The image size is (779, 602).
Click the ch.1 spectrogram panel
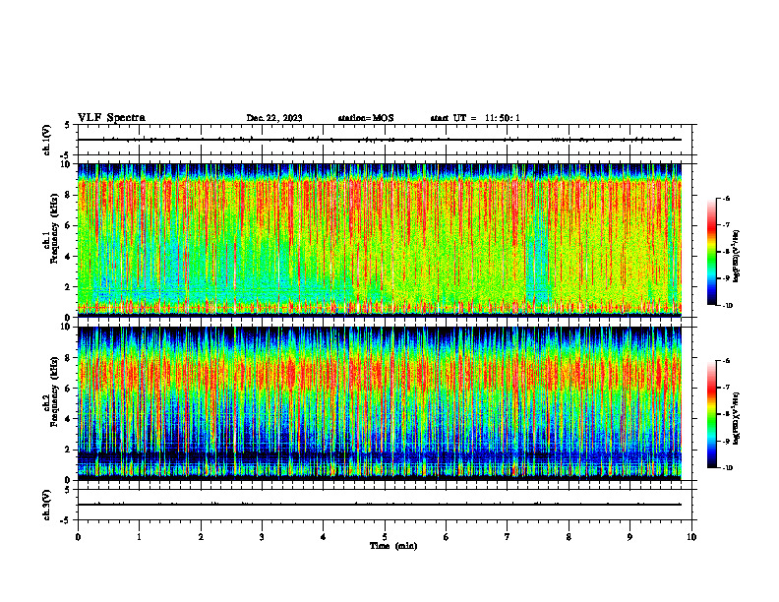click(380, 240)
